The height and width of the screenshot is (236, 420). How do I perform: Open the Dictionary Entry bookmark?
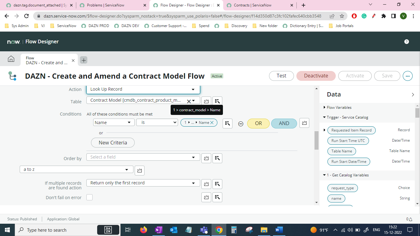(x=303, y=26)
